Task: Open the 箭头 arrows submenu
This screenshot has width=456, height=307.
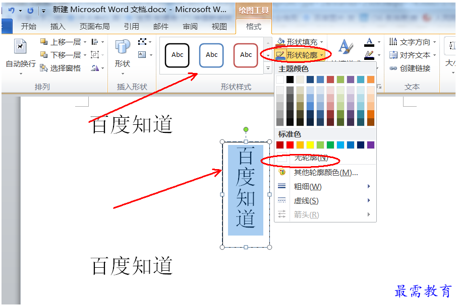Action: coord(325,215)
